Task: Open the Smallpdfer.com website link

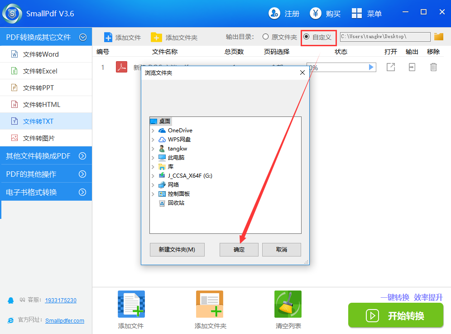Action: [65, 320]
